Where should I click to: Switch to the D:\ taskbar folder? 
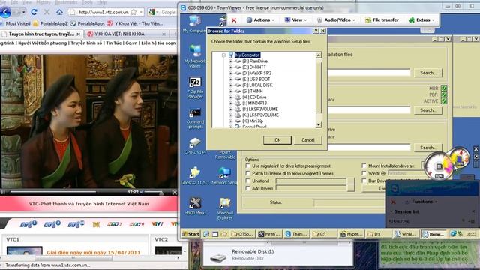(x=377, y=234)
